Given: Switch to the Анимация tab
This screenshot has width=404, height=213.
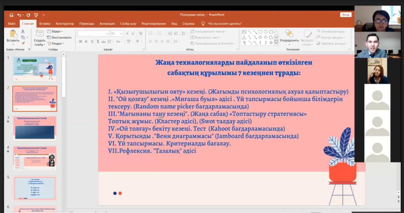Looking at the screenshot, I should pyautogui.click(x=107, y=23).
